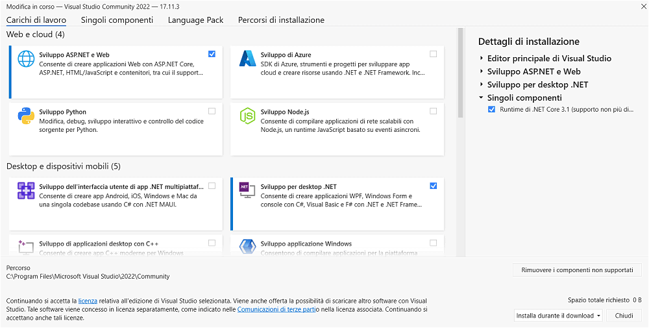Click the Desktop e dispositivi mobili (5) heading
Image resolution: width=649 pixels, height=328 pixels.
click(64, 166)
